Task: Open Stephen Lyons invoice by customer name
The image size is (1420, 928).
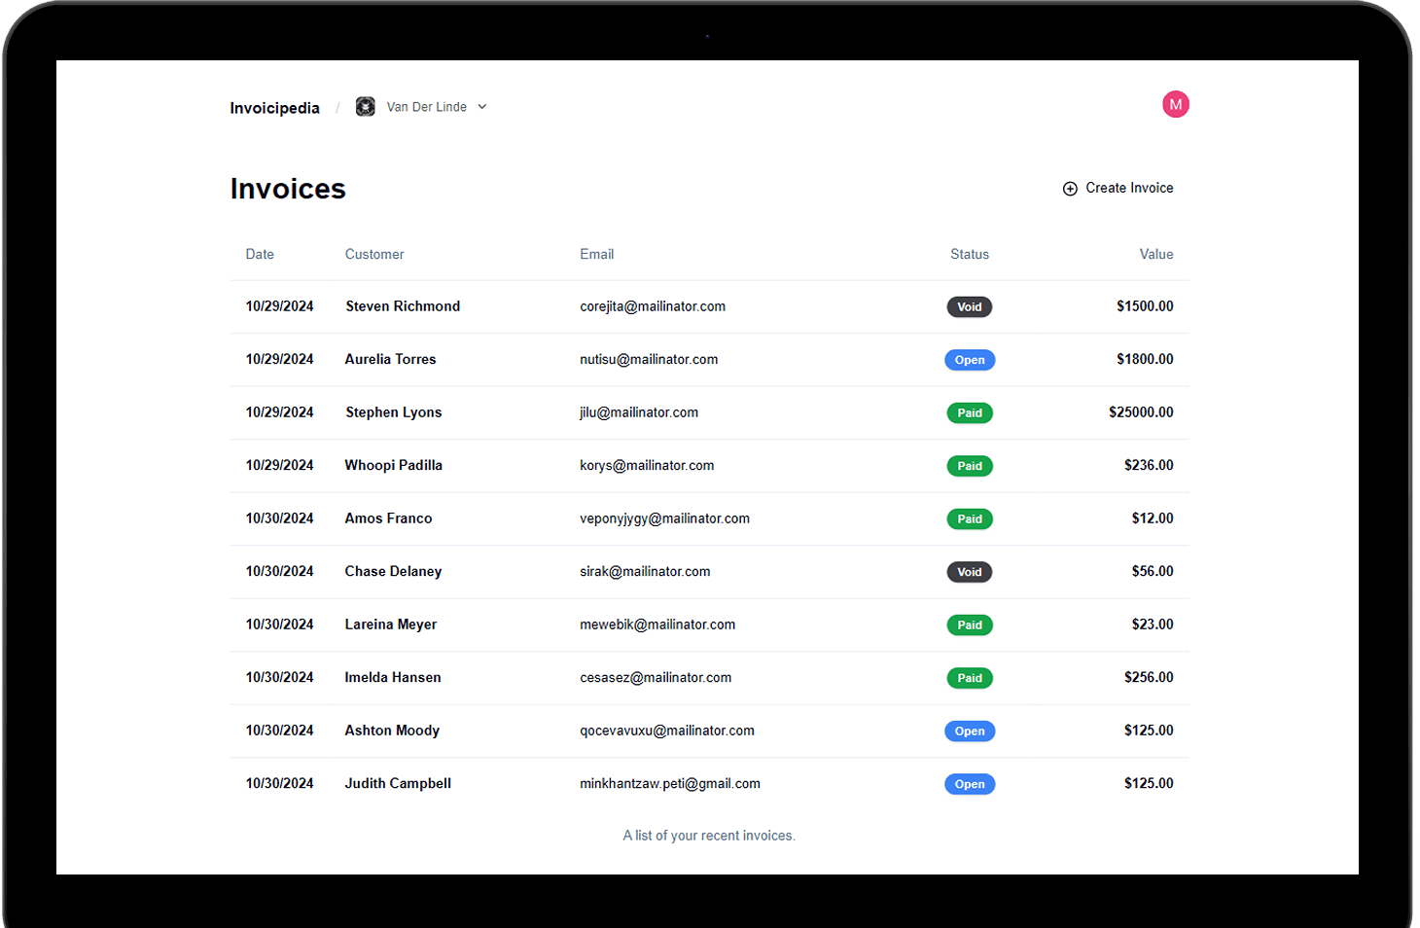Action: point(393,412)
